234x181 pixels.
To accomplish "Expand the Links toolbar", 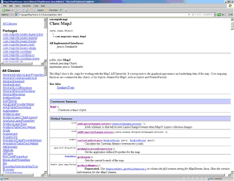I will tap(230, 14).
